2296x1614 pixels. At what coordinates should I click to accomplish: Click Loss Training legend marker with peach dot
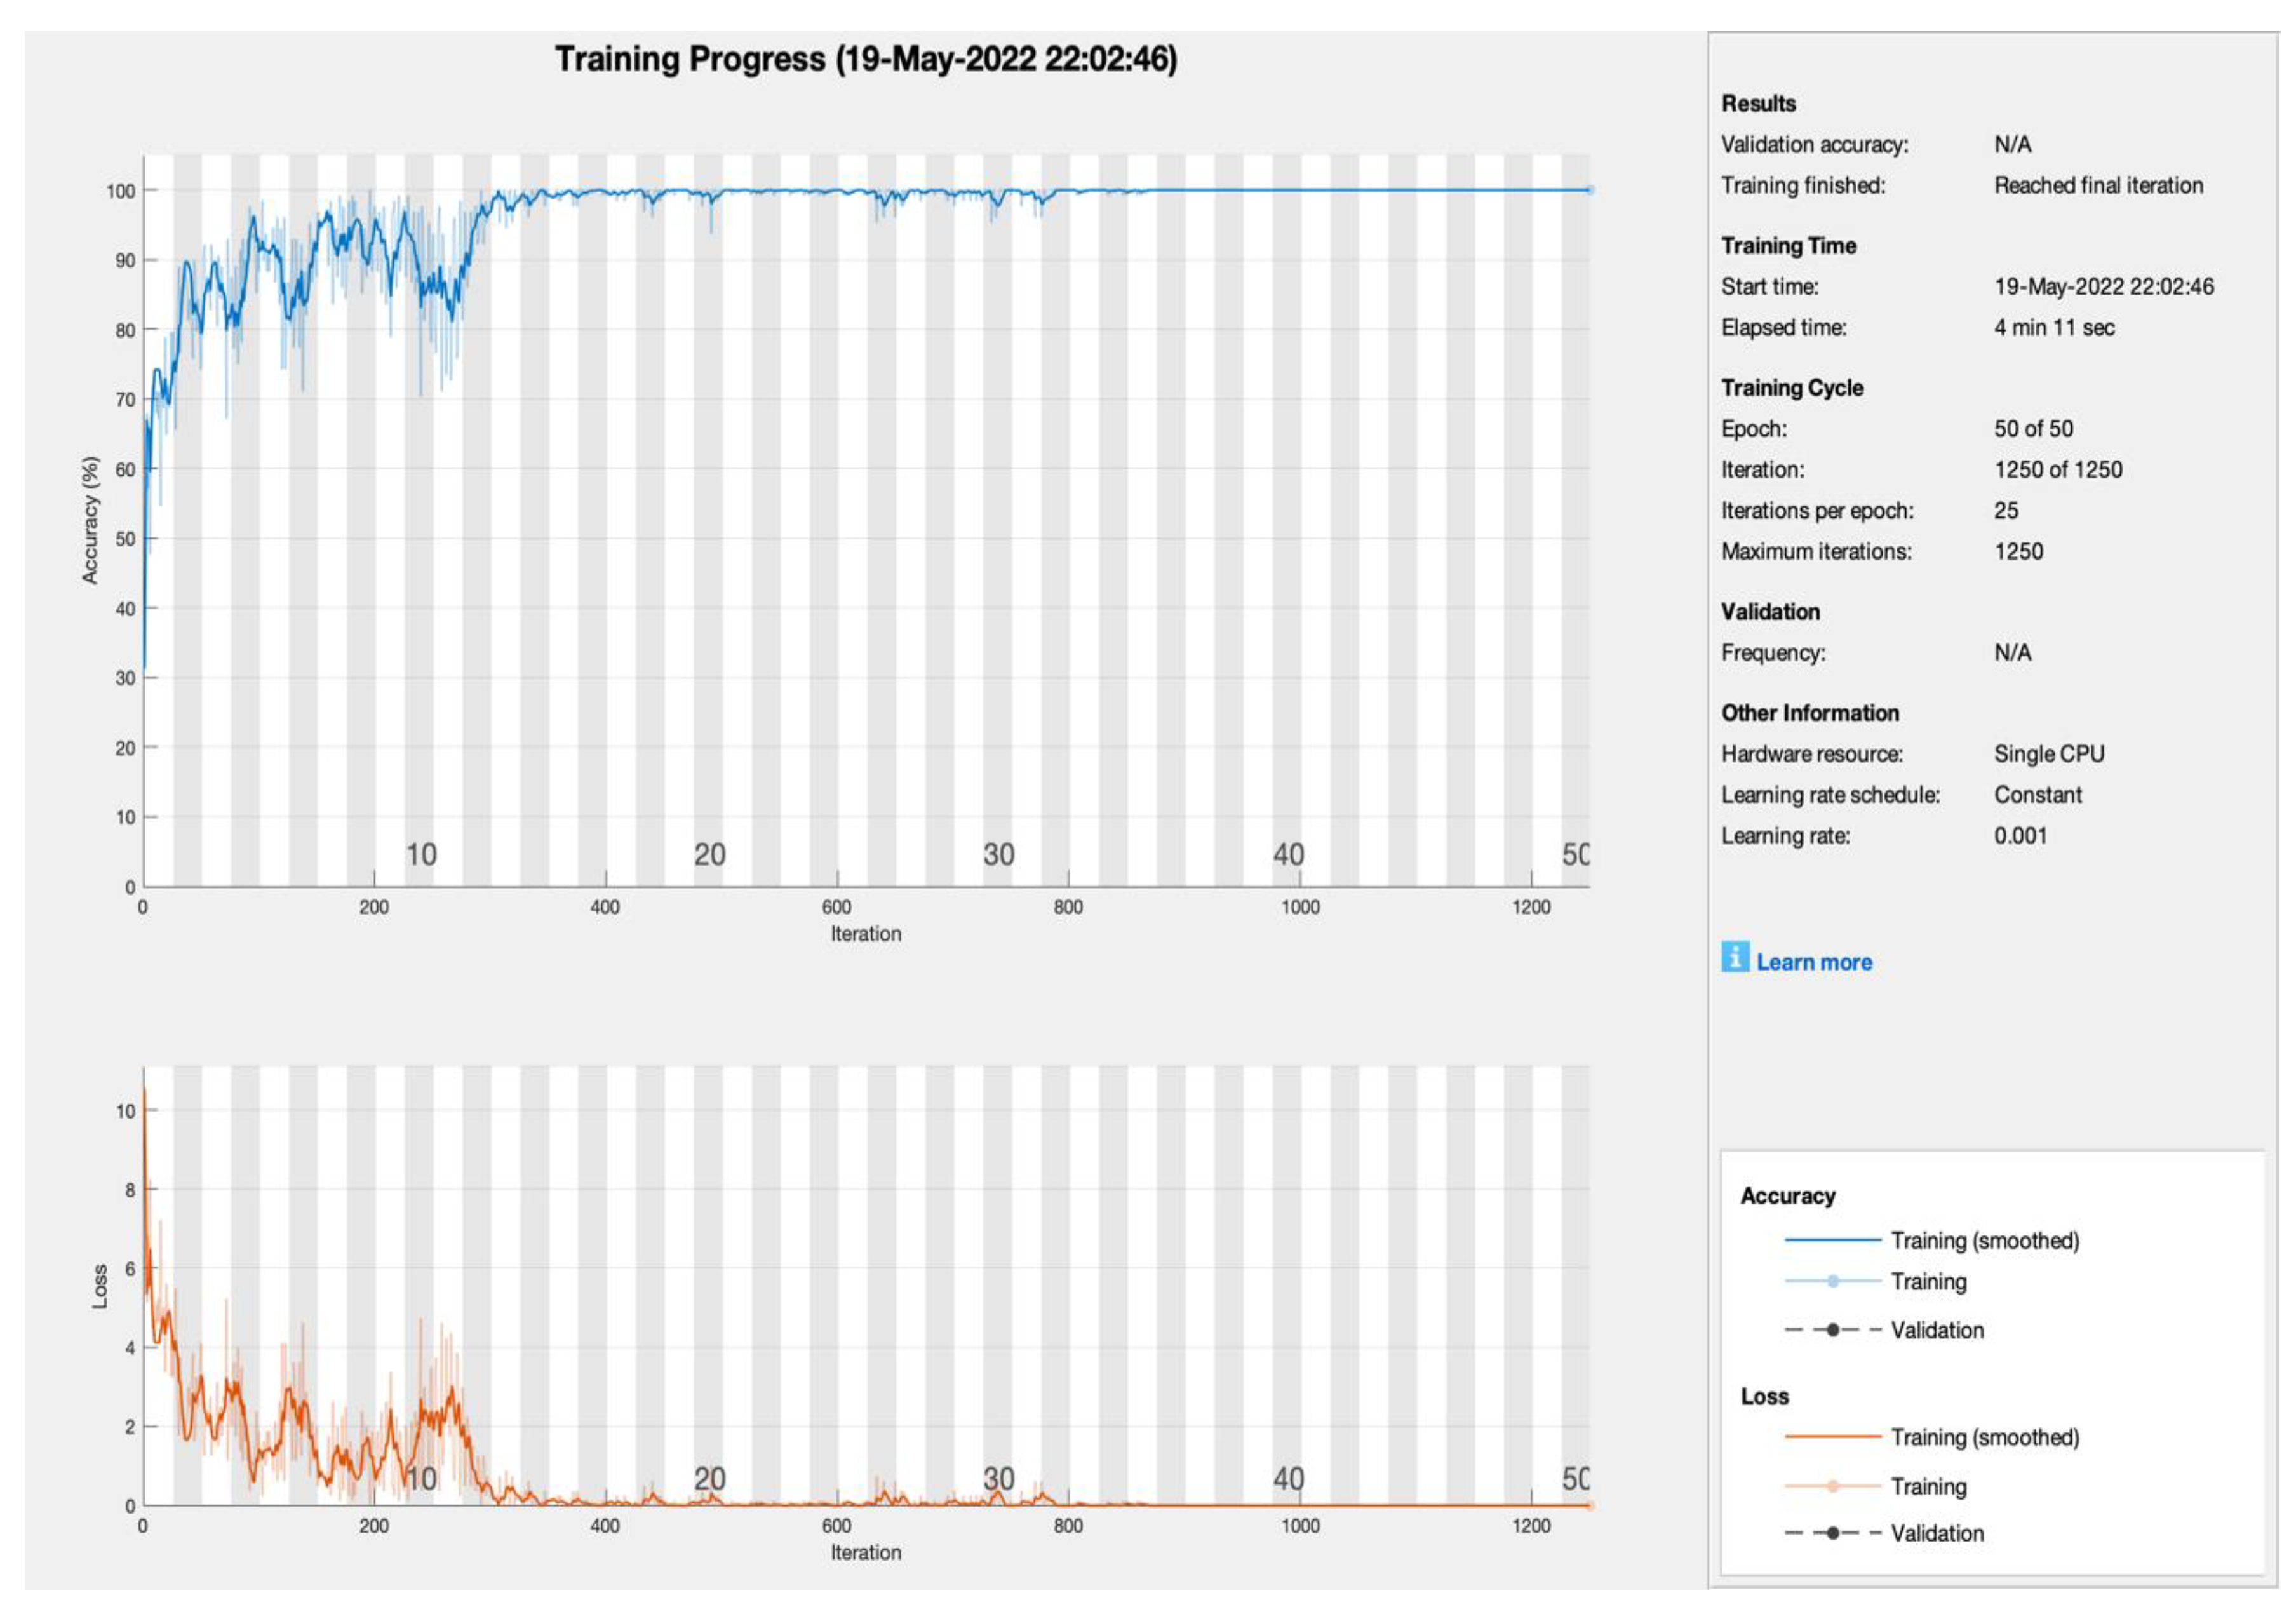(x=1832, y=1486)
